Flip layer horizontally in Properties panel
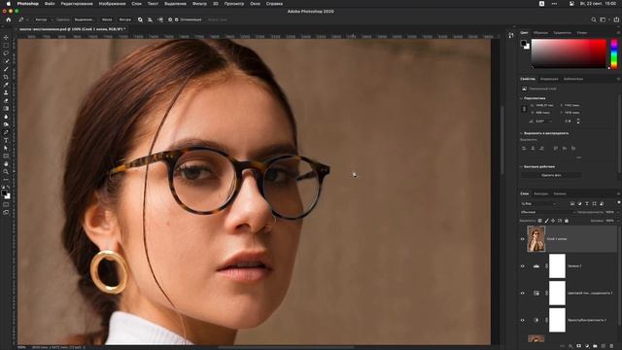 click(x=568, y=121)
